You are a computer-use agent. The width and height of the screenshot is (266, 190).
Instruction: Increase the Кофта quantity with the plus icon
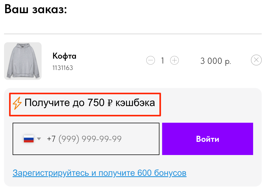click(x=174, y=60)
